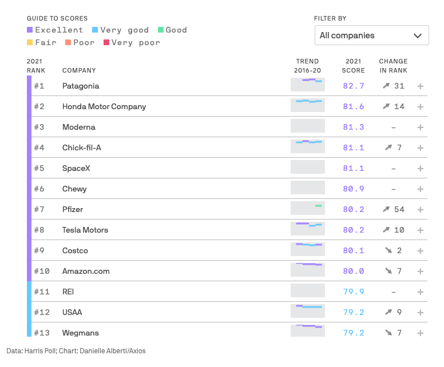Click the Very good blue legend swatch

pyautogui.click(x=95, y=30)
